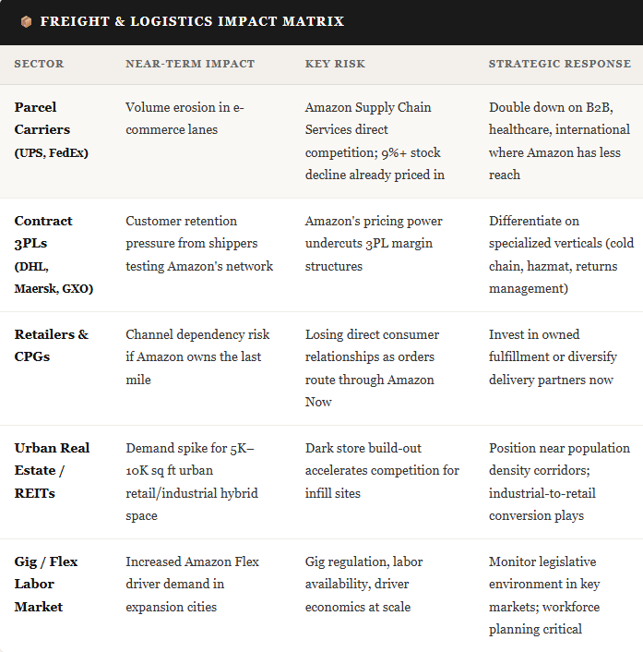Click the Gig / Flex Labor Market cell

[46, 584]
